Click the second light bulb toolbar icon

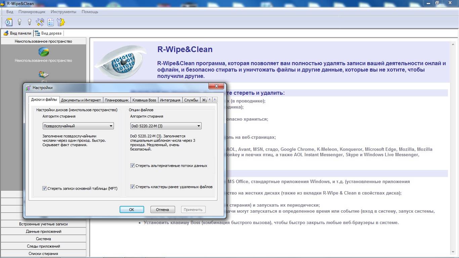(30, 22)
